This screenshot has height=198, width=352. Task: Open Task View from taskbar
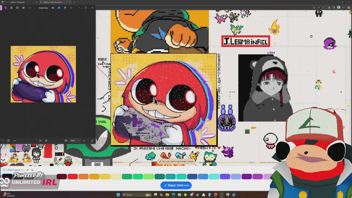tap(155, 195)
